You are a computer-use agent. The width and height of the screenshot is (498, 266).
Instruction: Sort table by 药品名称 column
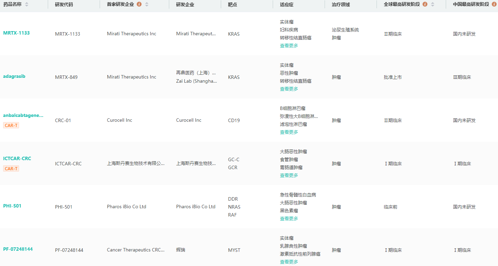click(27, 4)
